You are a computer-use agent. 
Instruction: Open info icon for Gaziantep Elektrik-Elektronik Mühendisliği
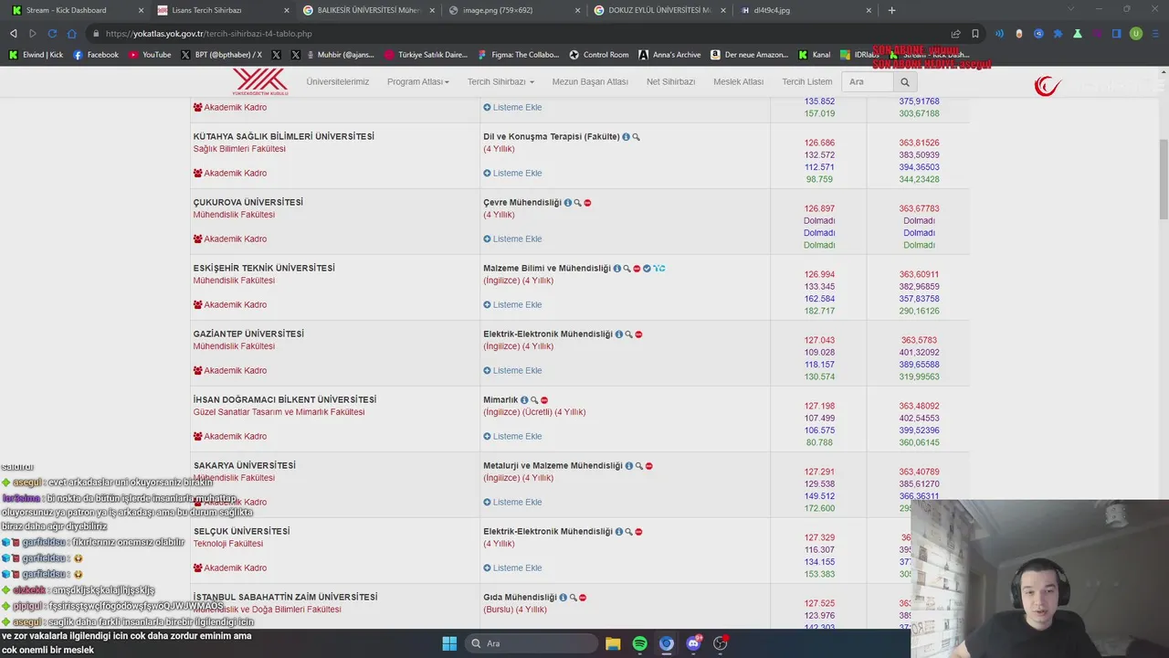point(618,334)
